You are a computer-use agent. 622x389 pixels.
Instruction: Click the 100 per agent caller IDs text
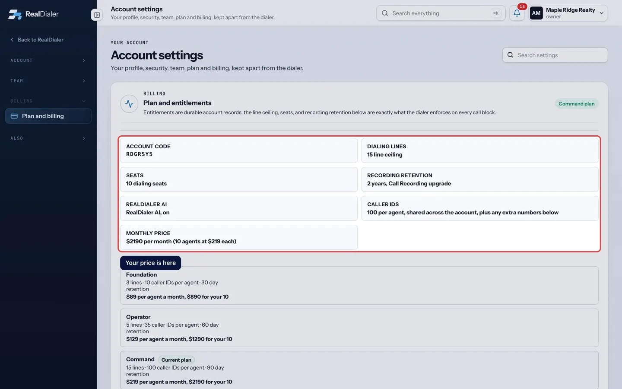pos(463,213)
